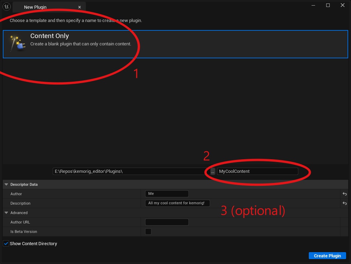Collapse the Descriptor Data section
Image resolution: width=351 pixels, height=264 pixels.
[7, 184]
